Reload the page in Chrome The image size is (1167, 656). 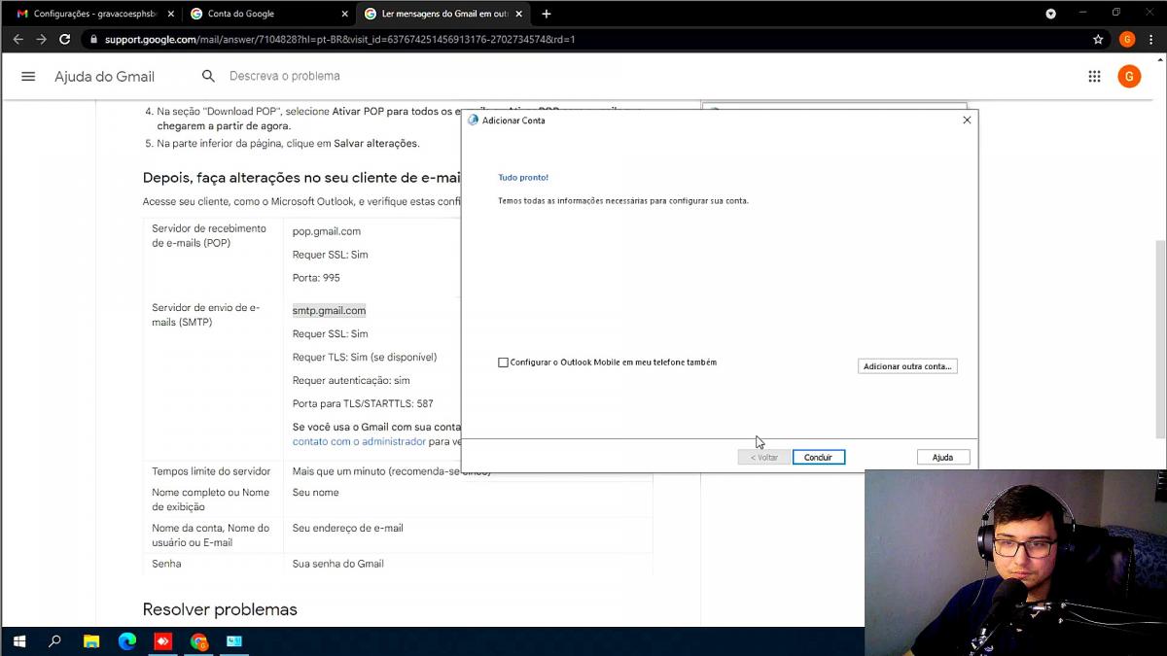tap(64, 39)
